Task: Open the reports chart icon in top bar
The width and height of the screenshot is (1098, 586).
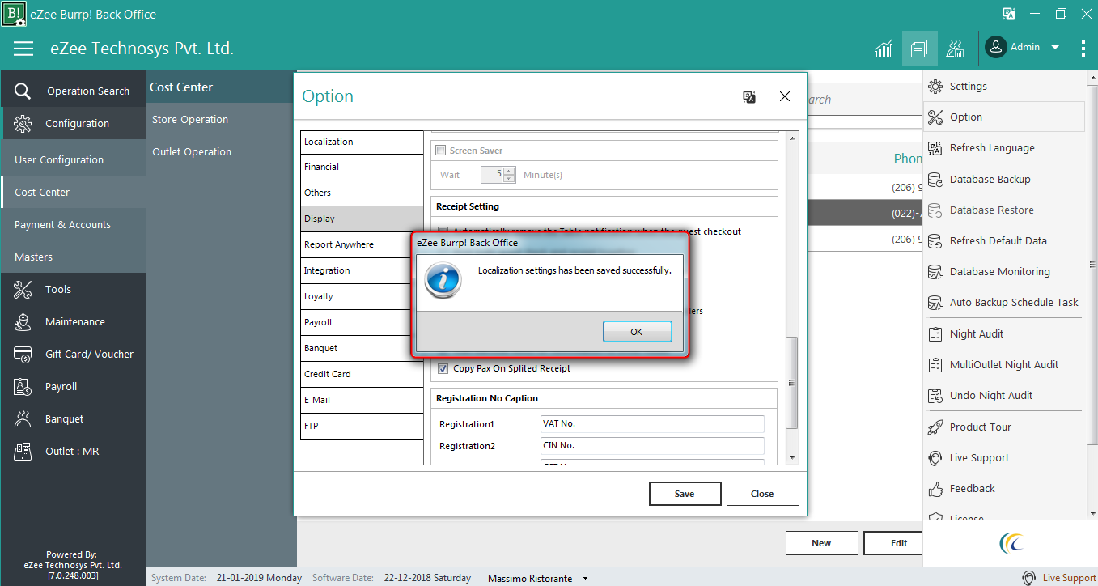Action: [884, 49]
